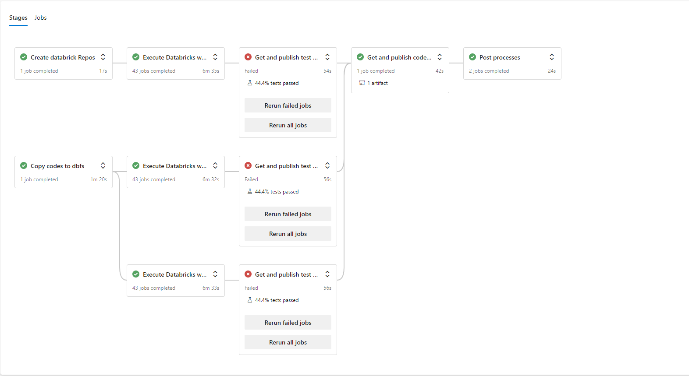
Task: Open the Copy codes to dbfs stage title
Action: pyautogui.click(x=57, y=166)
